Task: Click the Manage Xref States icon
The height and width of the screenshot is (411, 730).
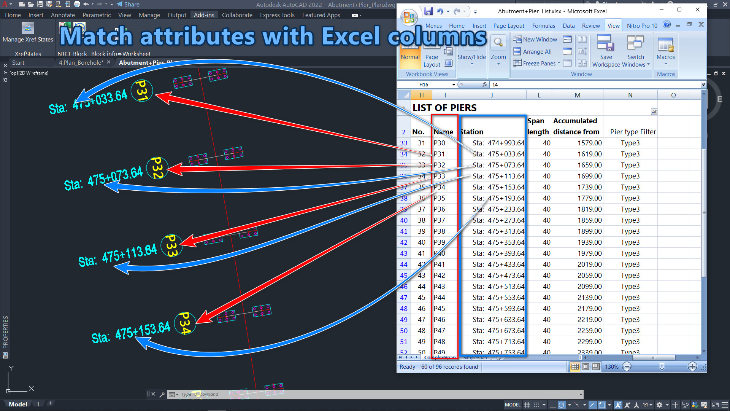Action: click(28, 28)
